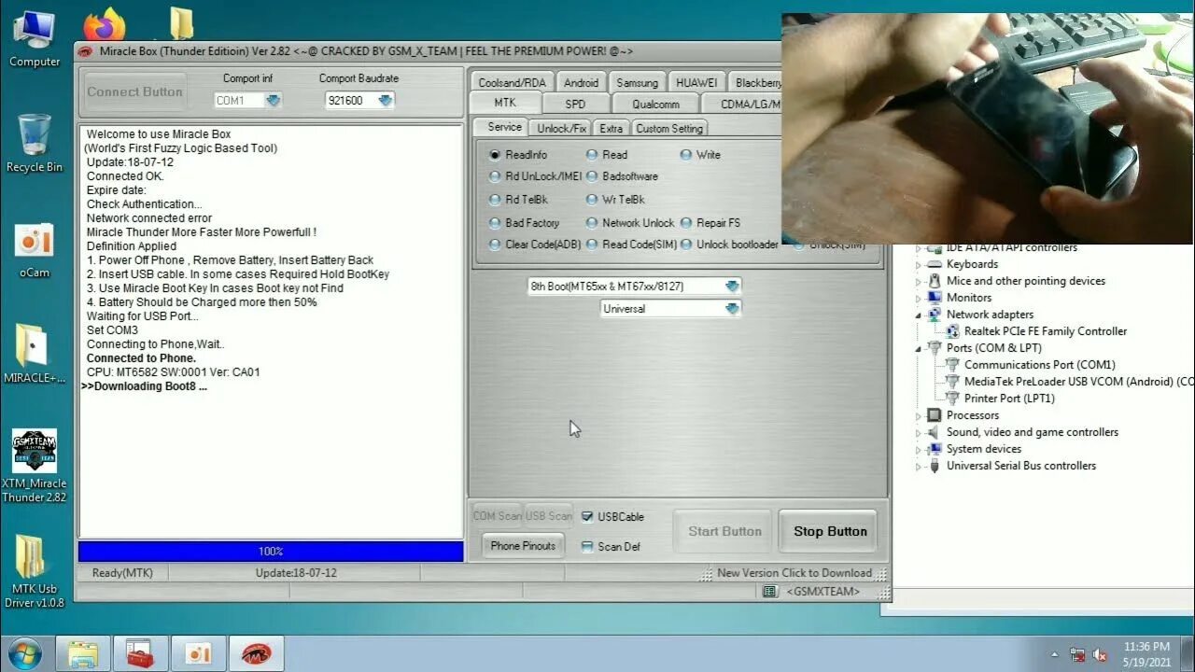Select the Processors device icon

(x=935, y=415)
